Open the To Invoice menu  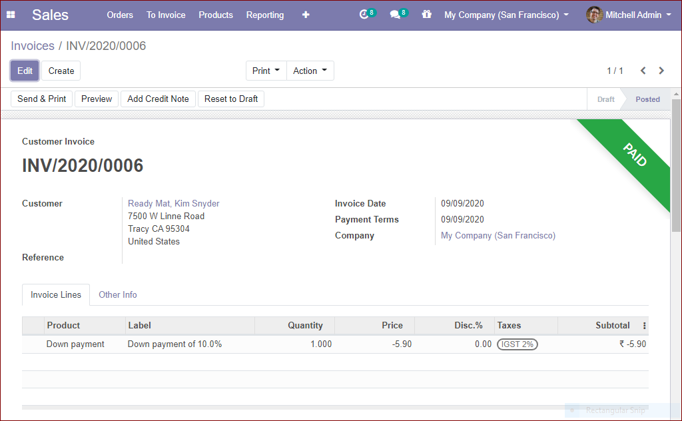(x=166, y=15)
